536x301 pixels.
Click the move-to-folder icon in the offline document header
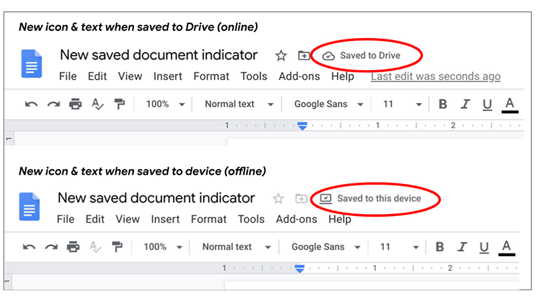(x=301, y=199)
